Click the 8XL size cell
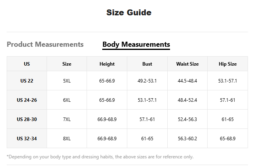This screenshot has width=257, height=167. pyautogui.click(x=67, y=139)
